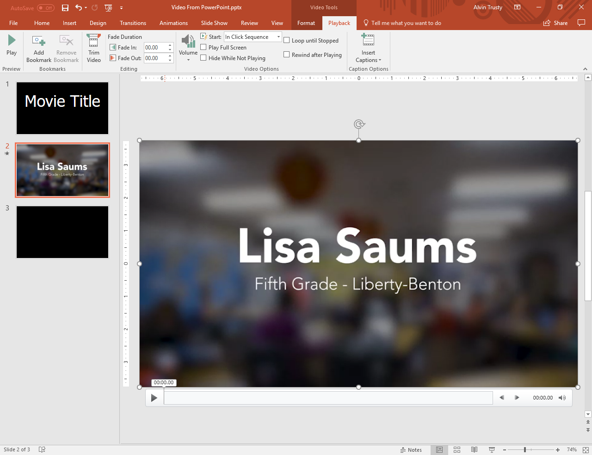Open the Comments pane icon
The image size is (592, 455).
point(581,23)
